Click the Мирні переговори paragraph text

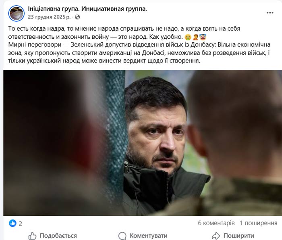139,53
